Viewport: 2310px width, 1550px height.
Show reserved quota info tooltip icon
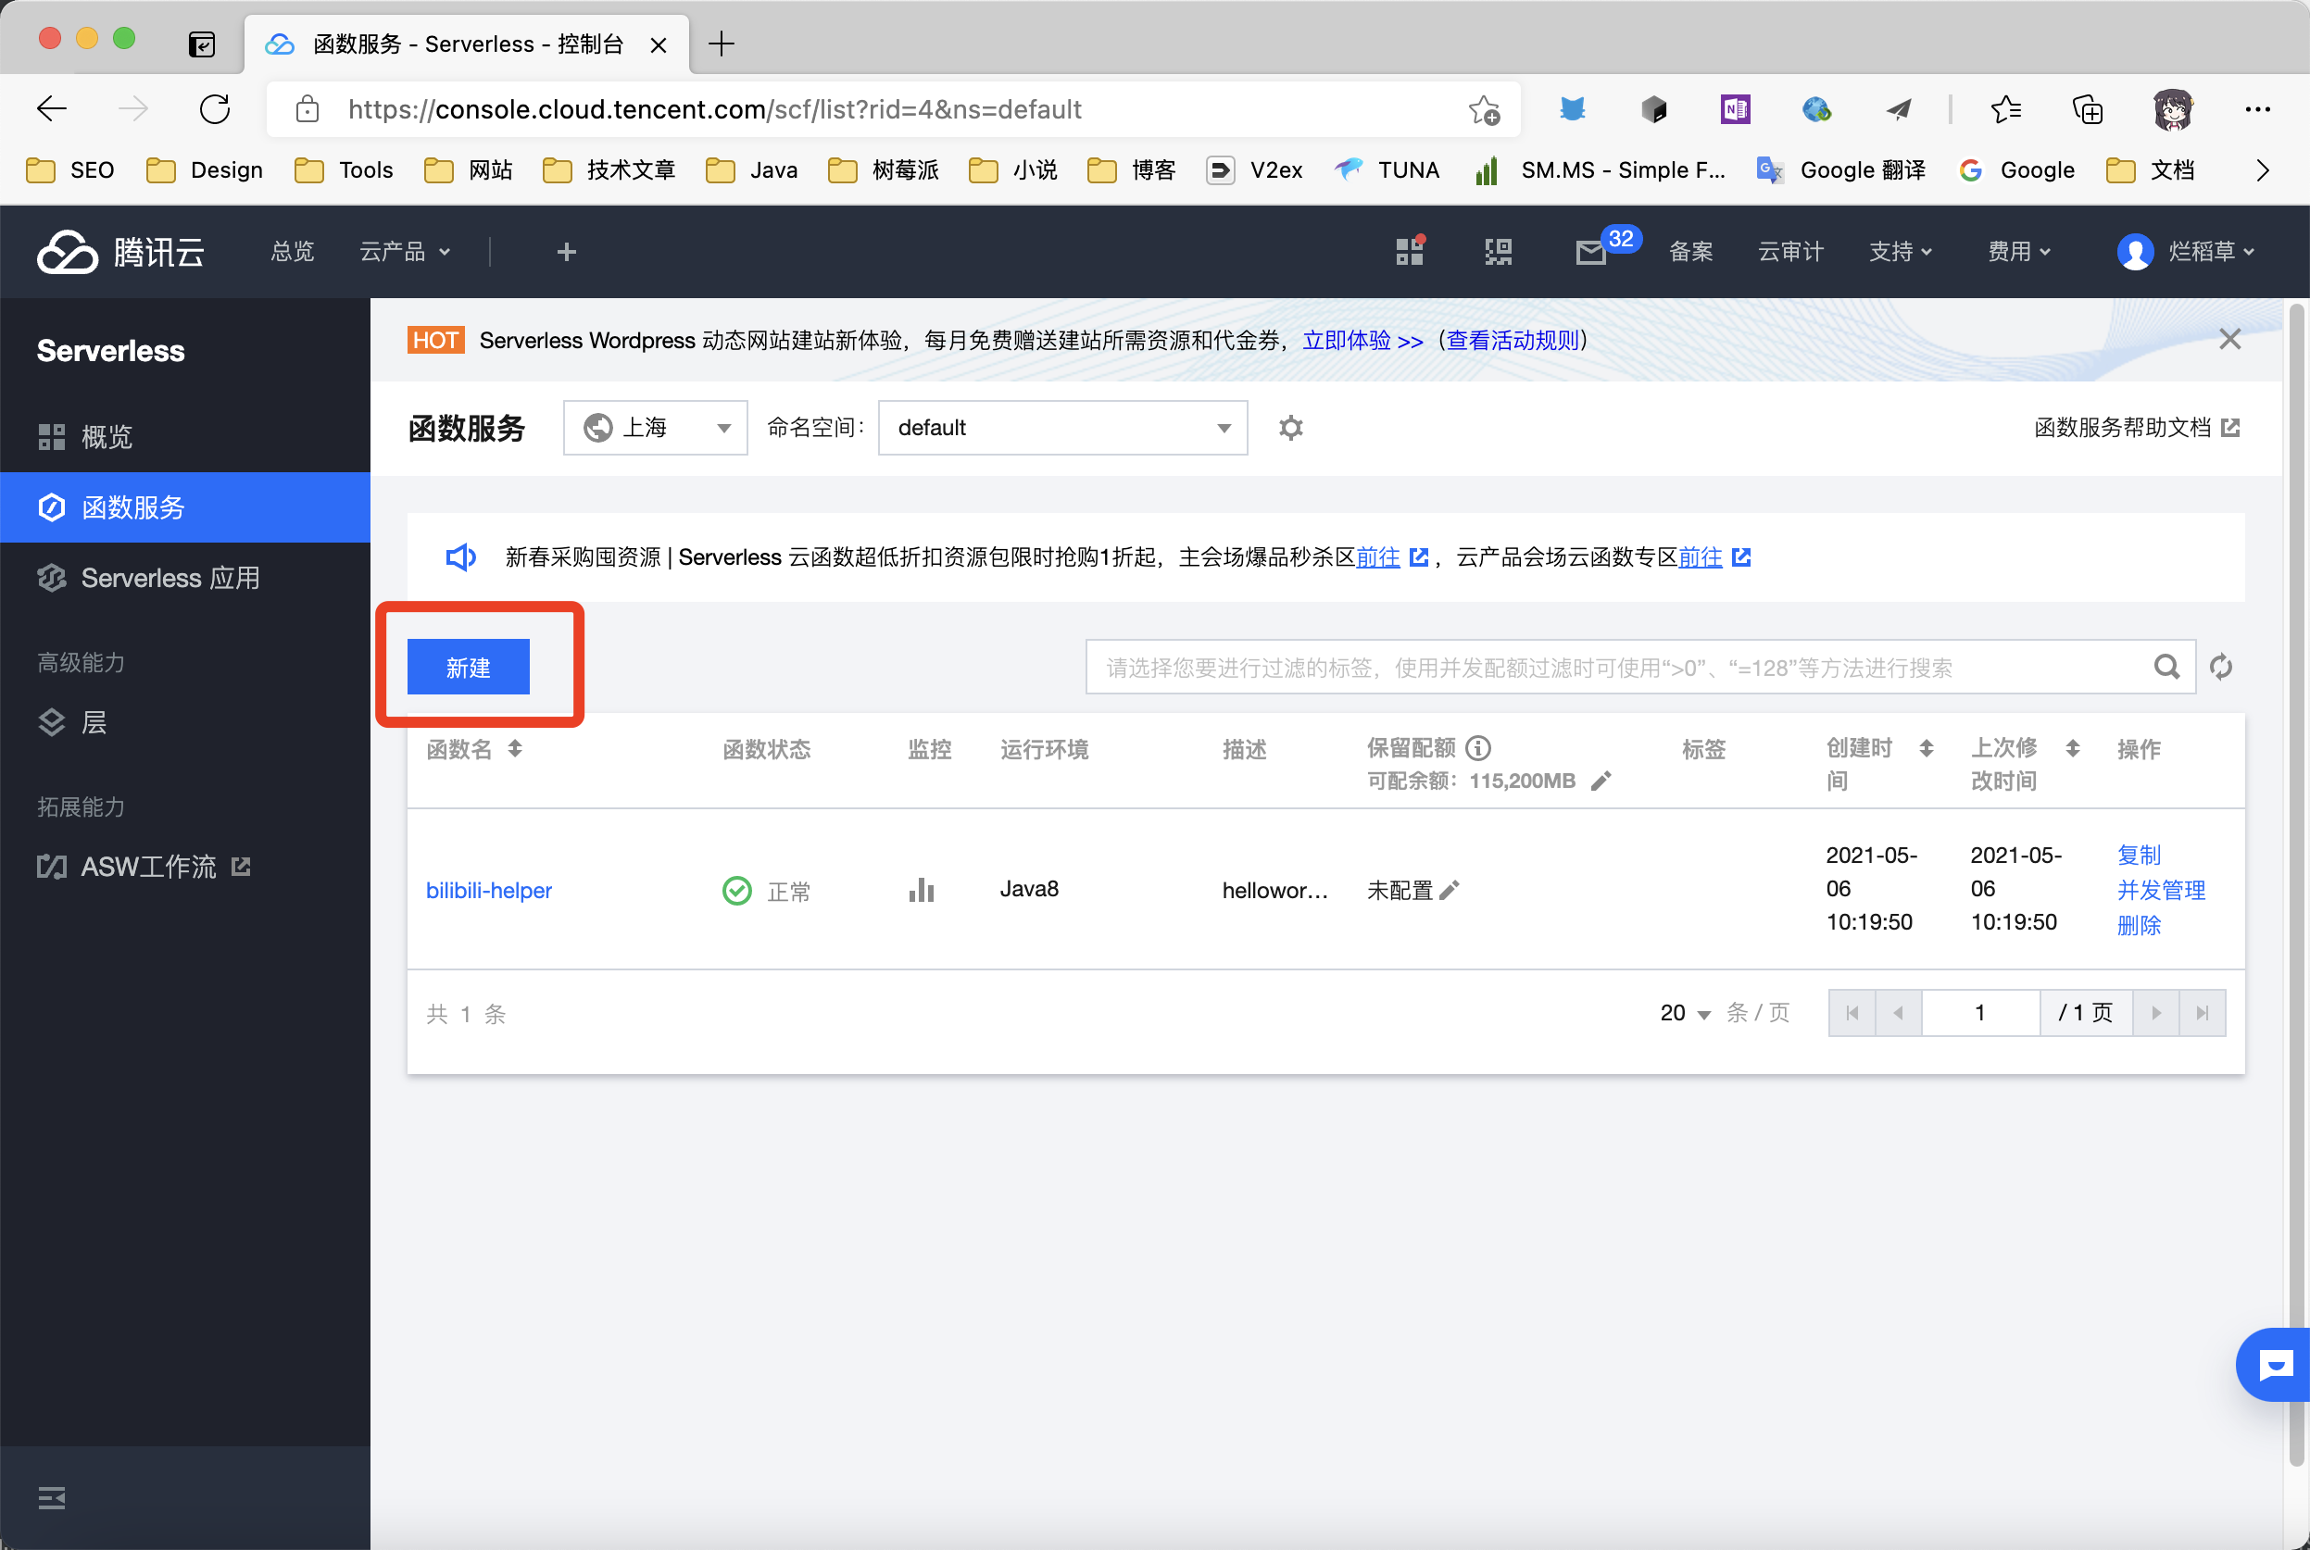(x=1478, y=748)
